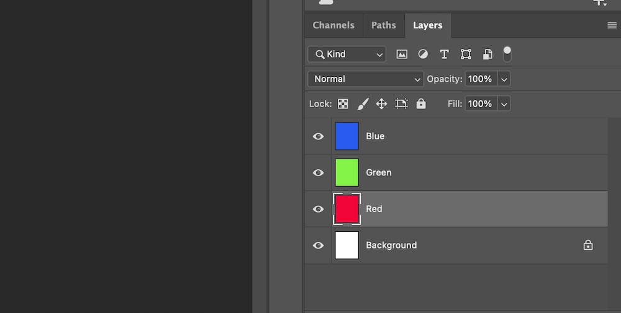Turn layer filtering on or off

507,54
